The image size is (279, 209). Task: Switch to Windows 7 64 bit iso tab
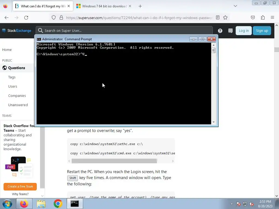pos(104,6)
